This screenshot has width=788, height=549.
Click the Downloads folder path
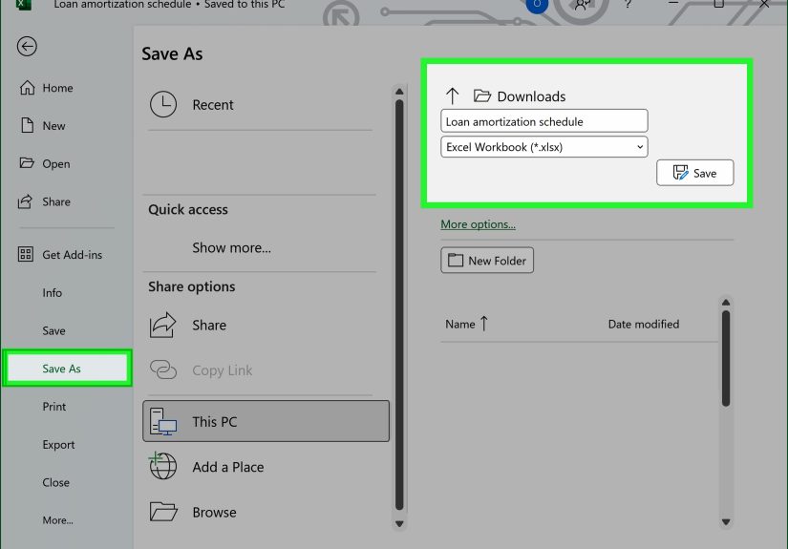[x=531, y=96]
